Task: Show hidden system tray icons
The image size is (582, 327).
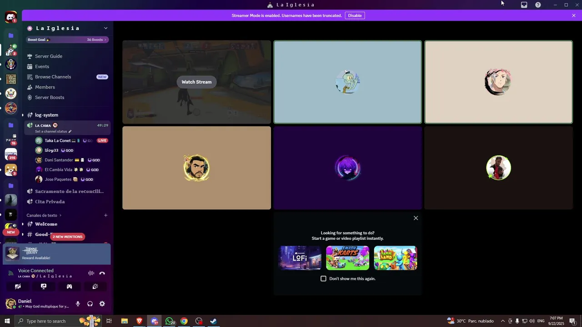Action: click(x=502, y=321)
